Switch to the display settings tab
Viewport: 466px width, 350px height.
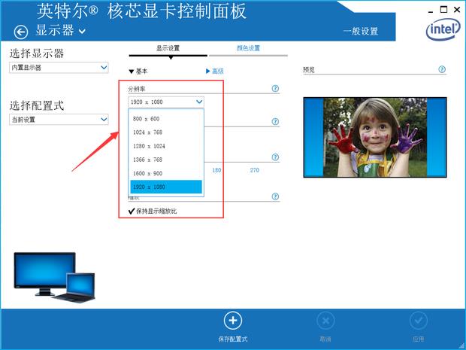168,48
